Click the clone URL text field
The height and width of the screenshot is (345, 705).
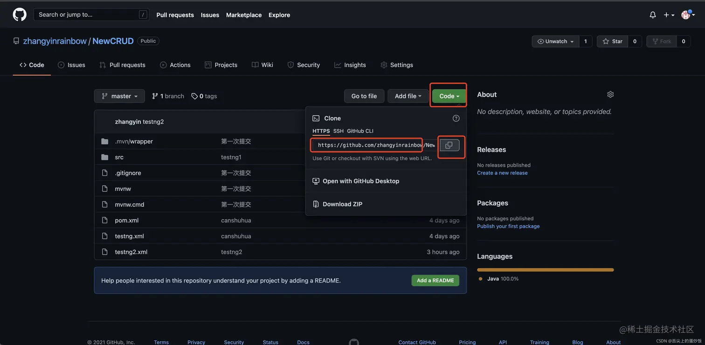(375, 145)
